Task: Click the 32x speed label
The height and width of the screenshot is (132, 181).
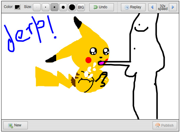Action: pos(163,7)
